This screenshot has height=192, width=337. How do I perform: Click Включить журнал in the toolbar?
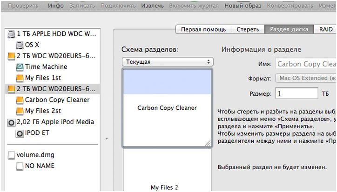pyautogui.click(x=194, y=6)
